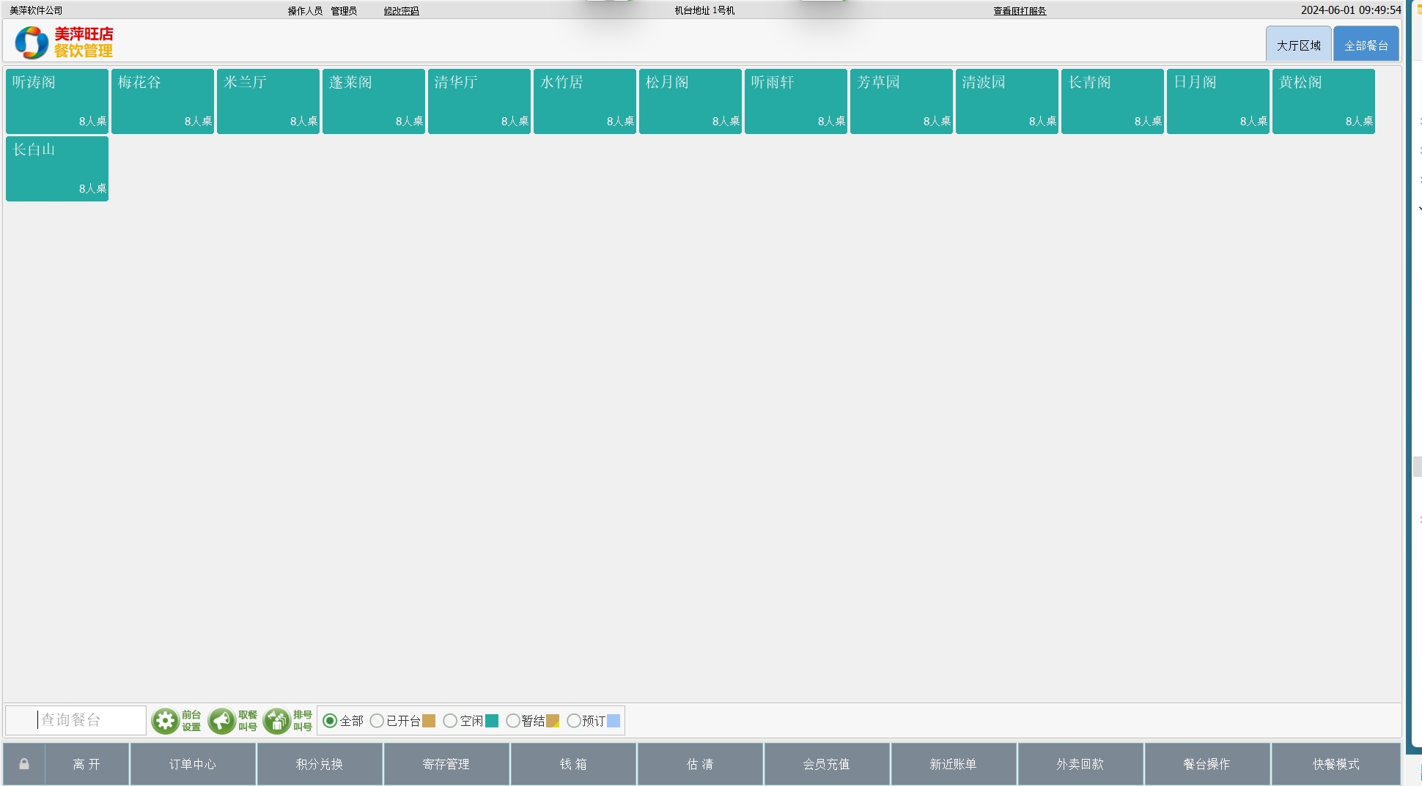
Task: Click the teal 空闲 color swatch
Action: pos(492,721)
